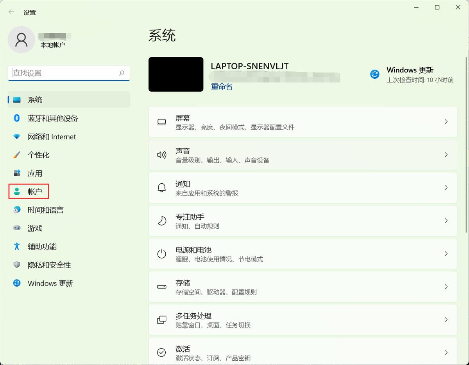Viewport: 469px width, 365px height.
Task: Click the highlighted 帐户 person icon
Action: coord(17,192)
